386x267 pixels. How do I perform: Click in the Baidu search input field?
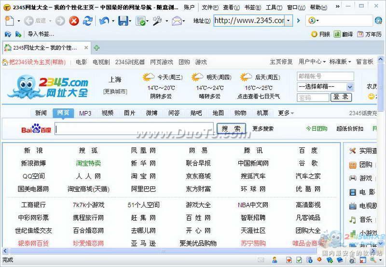click(134, 129)
